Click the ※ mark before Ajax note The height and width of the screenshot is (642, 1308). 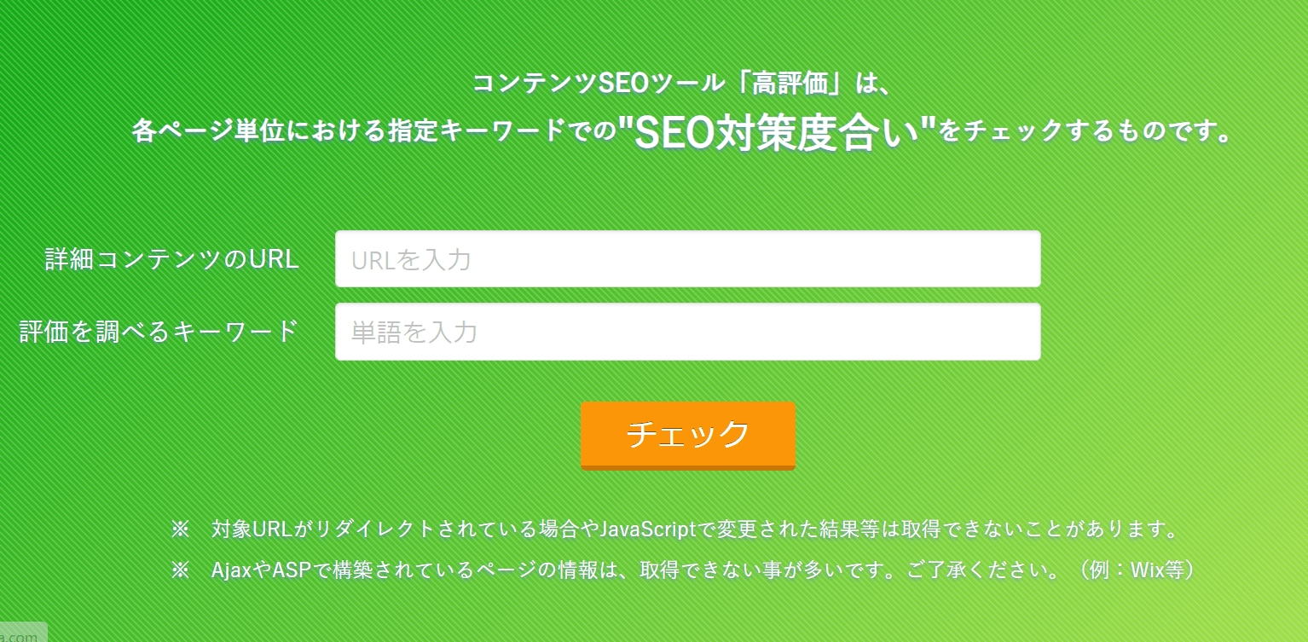click(179, 570)
